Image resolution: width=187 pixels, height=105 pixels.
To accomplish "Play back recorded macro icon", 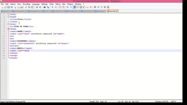I will [101, 7].
